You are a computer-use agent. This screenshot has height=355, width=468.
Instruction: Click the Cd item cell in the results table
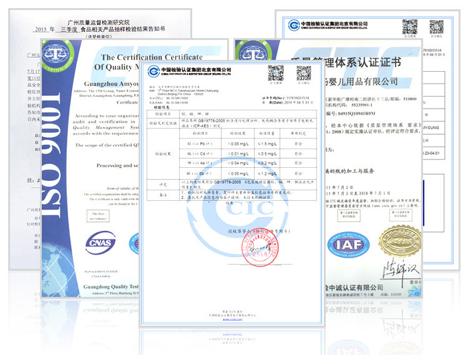[200, 153]
